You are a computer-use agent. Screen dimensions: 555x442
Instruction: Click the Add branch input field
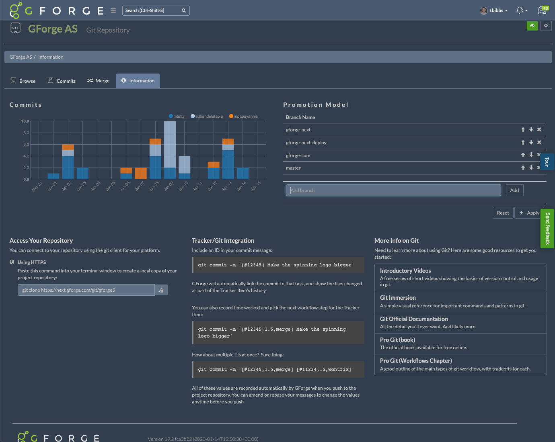393,190
